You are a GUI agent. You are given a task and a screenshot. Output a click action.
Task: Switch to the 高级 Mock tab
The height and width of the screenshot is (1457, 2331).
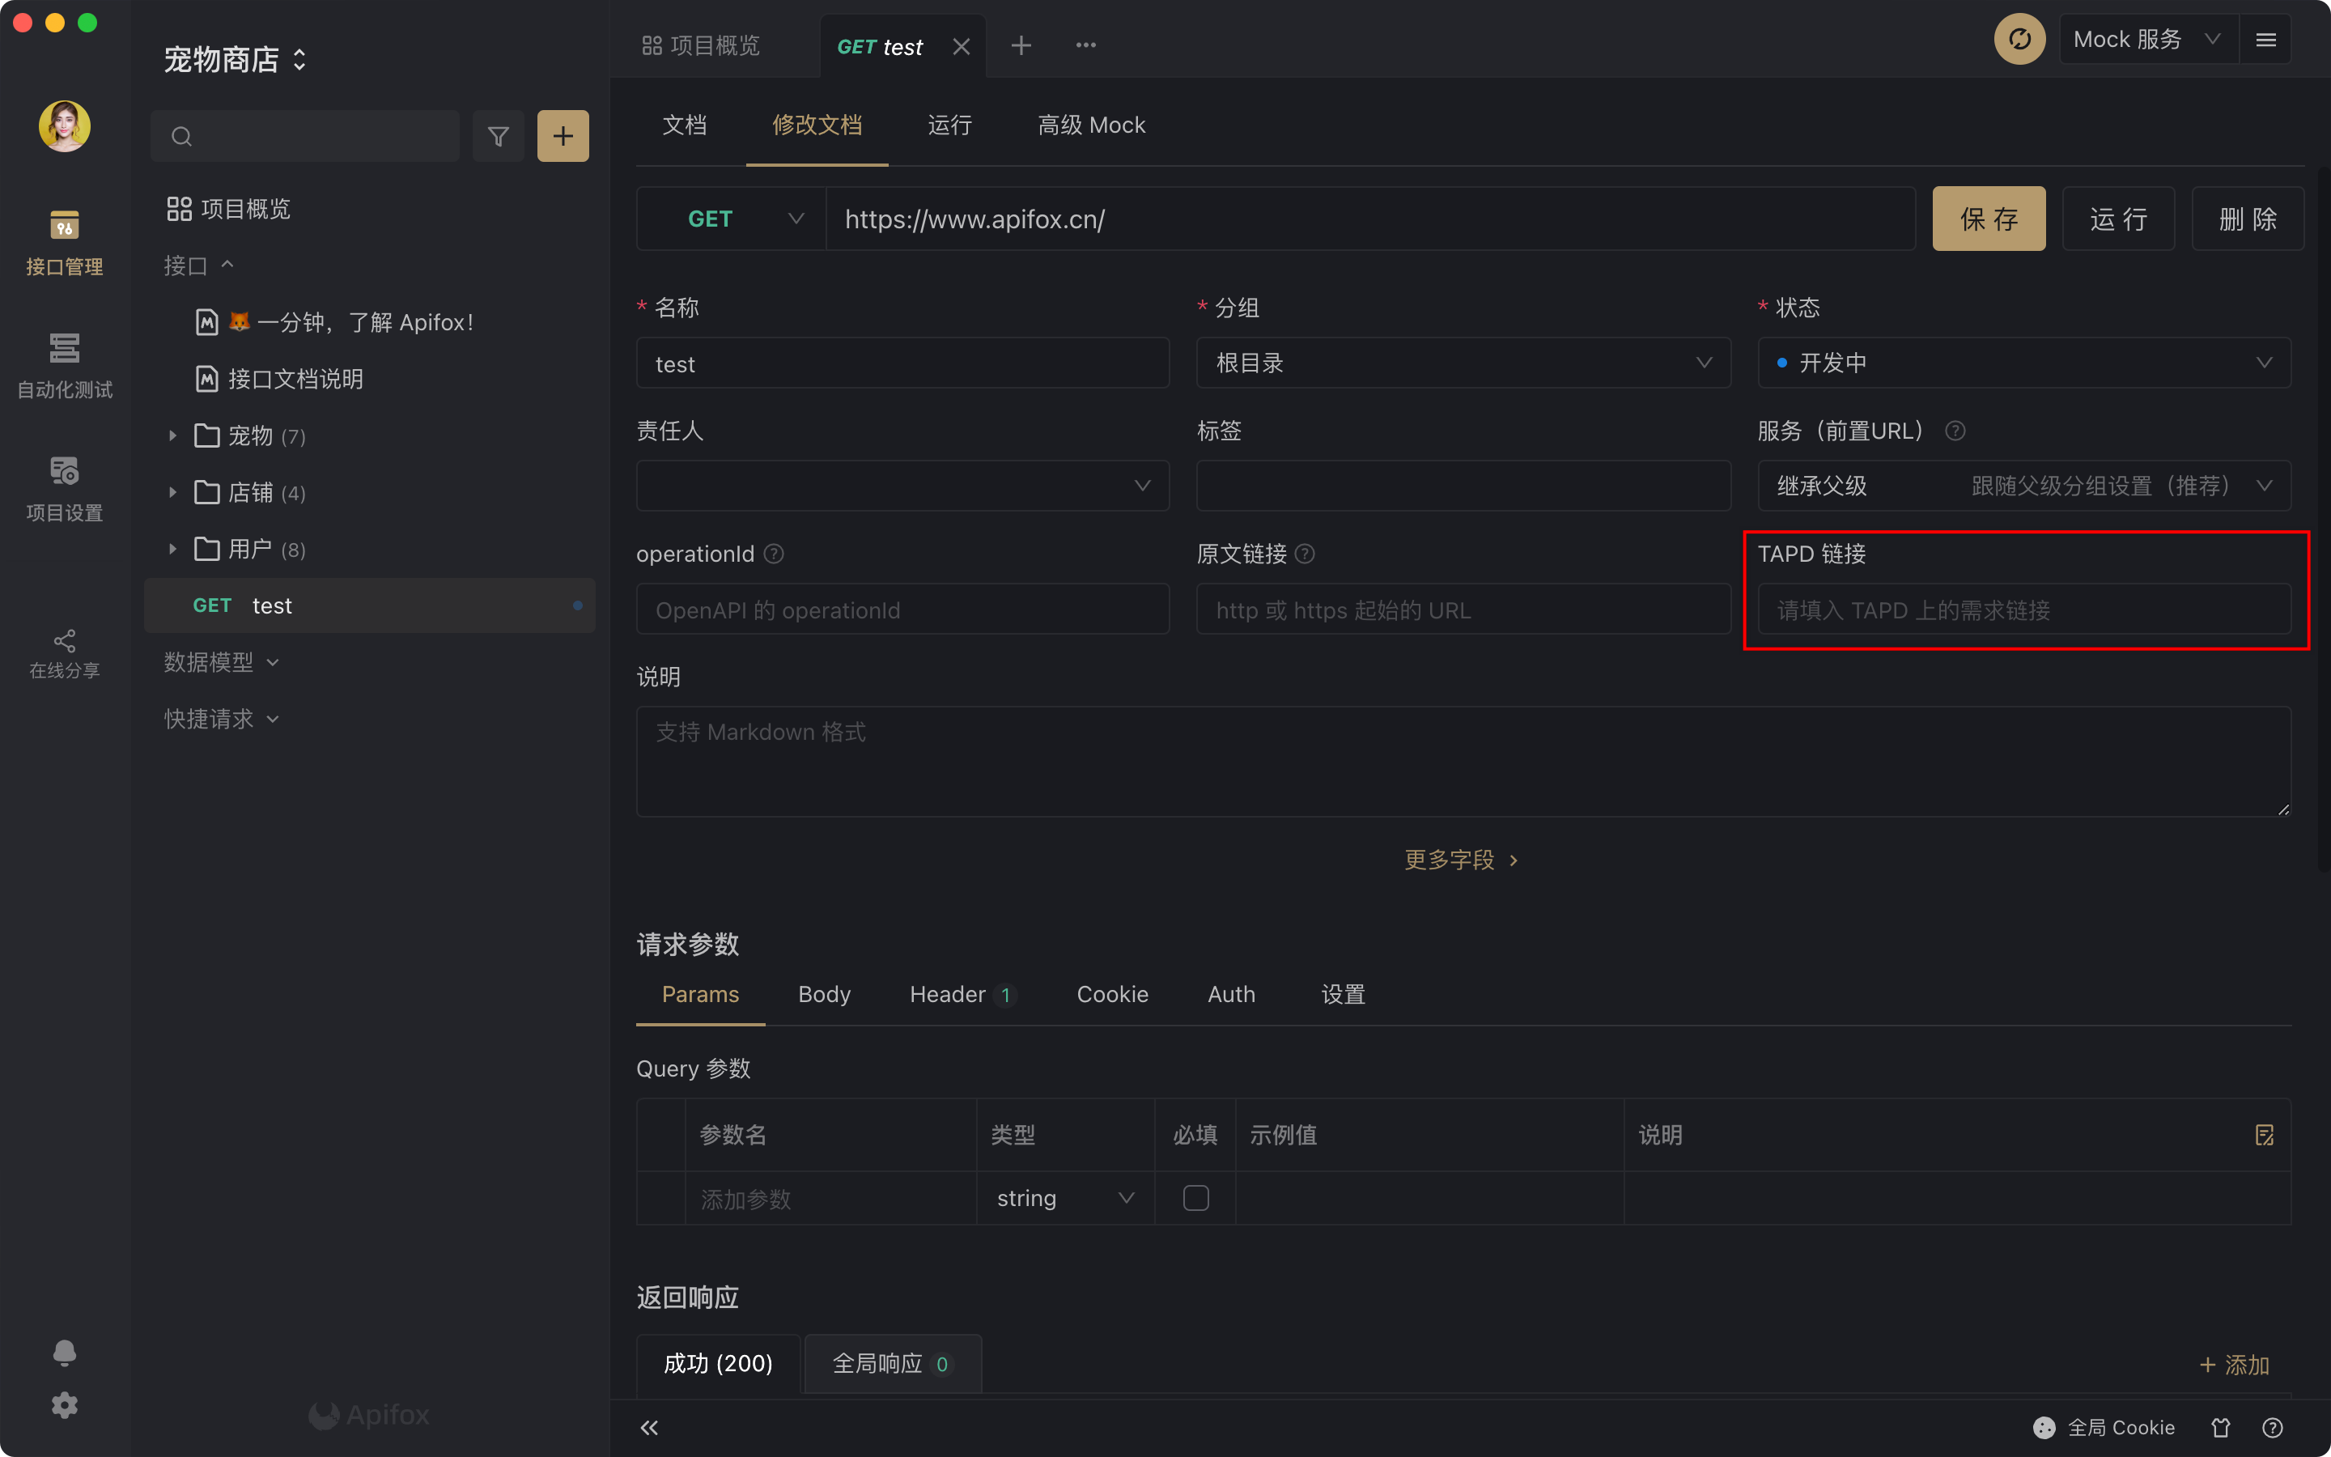(x=1090, y=125)
